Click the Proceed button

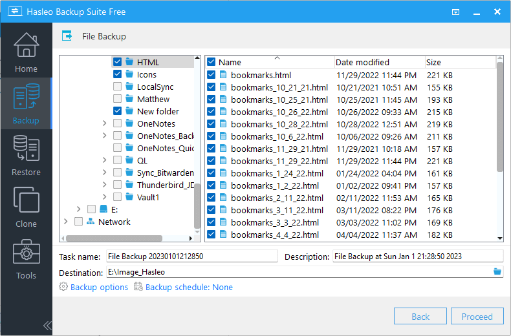click(477, 317)
